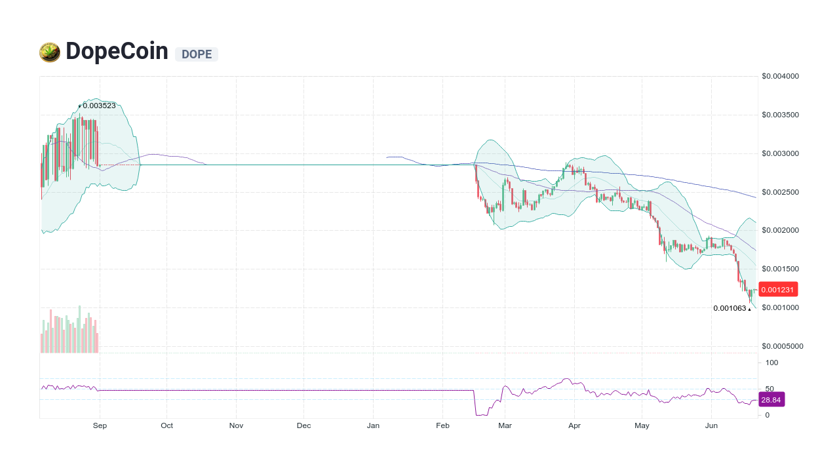Click the DOPE ticker badge
The width and height of the screenshot is (839, 472).
(x=197, y=54)
